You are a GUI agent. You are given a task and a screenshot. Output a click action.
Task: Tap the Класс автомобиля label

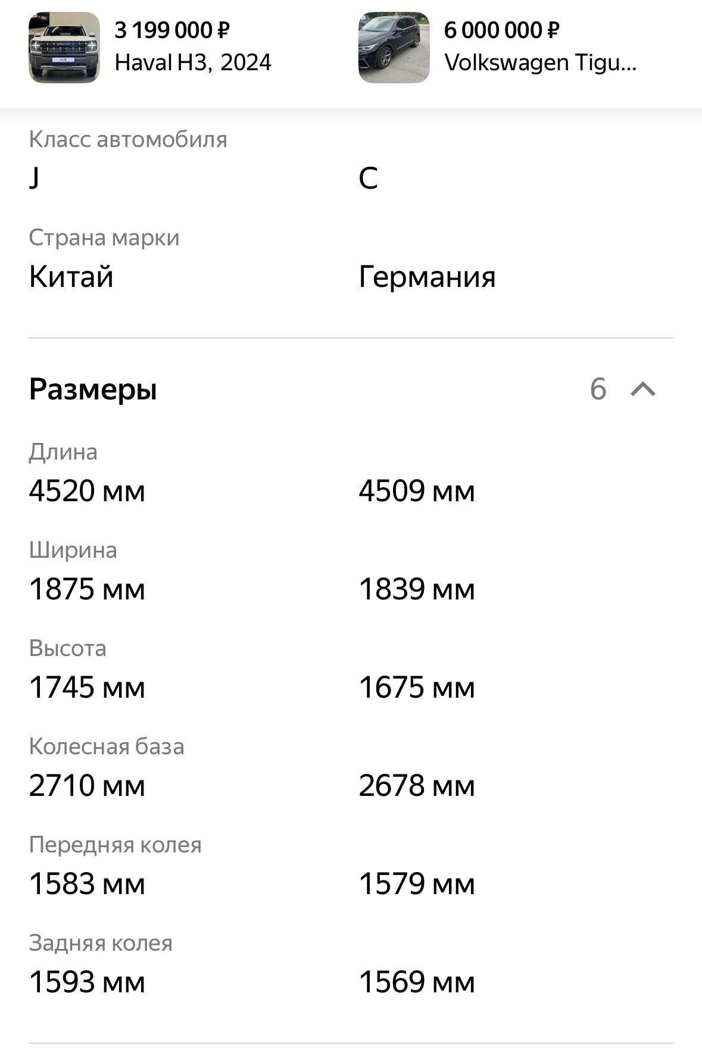[128, 139]
